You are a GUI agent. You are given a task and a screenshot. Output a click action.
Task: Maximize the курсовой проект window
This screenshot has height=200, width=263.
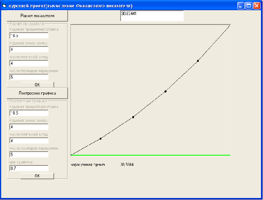click(249, 6)
